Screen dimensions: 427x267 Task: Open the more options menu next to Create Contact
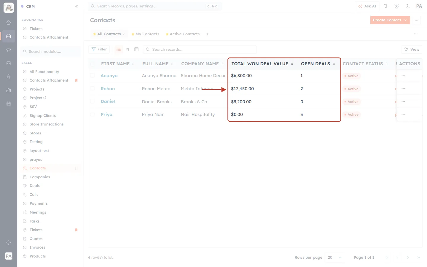417,20
